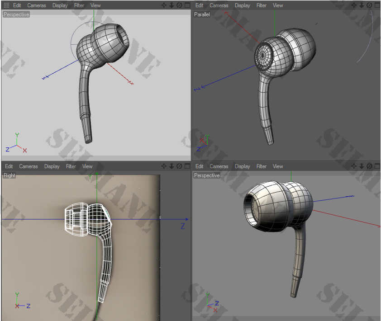Click the red X axis arrow tip in the upper Perspective viewport
This screenshot has width=381, height=321.
[130, 82]
